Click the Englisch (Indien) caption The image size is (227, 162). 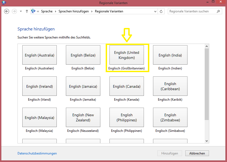coord(170,68)
